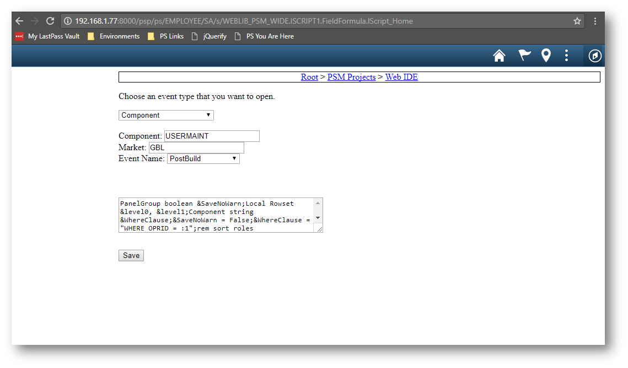Open the My LastPass Vault bookmark
The width and height of the screenshot is (628, 368).
pyautogui.click(x=47, y=36)
